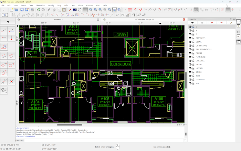Click the Save As icon
This screenshot has height=151, width=241.
click(27, 10)
